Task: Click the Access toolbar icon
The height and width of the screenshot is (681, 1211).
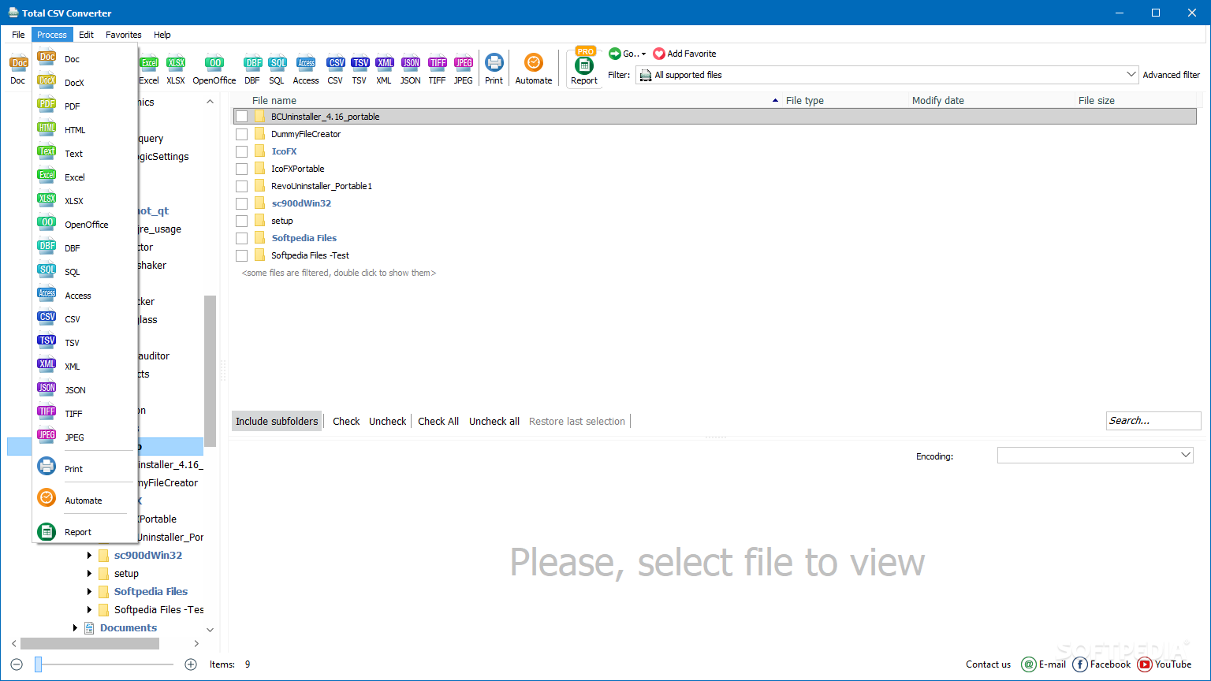Action: tap(306, 69)
